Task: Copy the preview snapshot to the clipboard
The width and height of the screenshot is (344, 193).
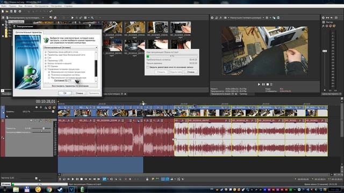Action: tap(274, 18)
